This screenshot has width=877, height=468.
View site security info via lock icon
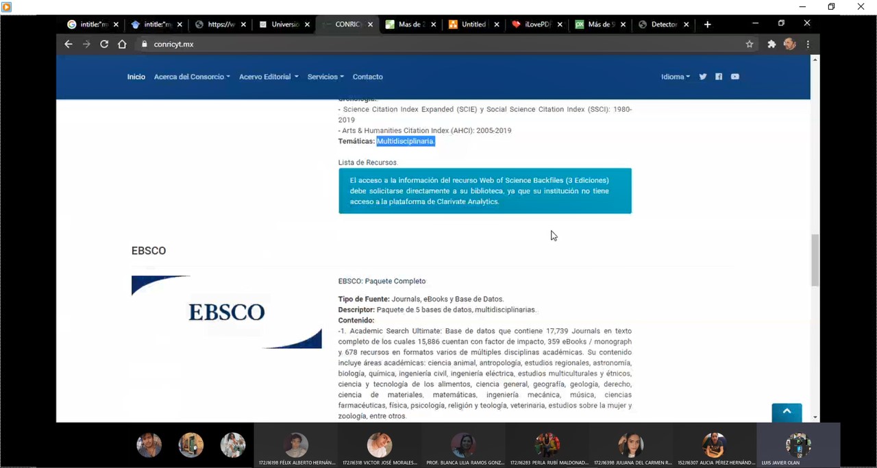point(144,44)
